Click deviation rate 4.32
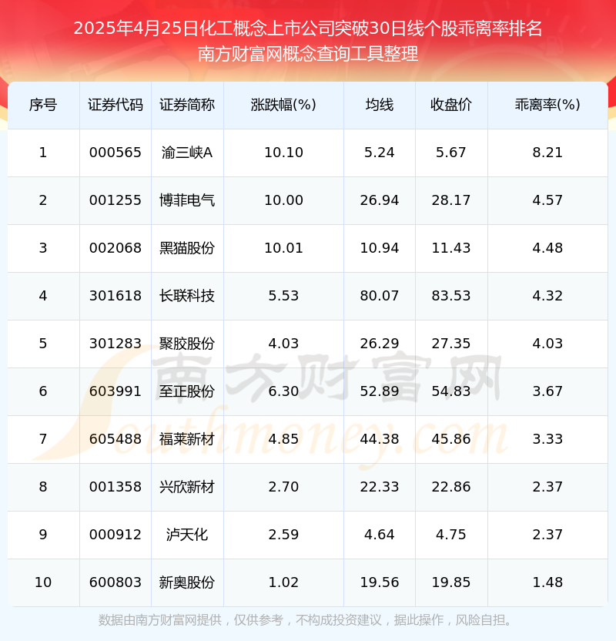The height and width of the screenshot is (641, 616). [547, 296]
